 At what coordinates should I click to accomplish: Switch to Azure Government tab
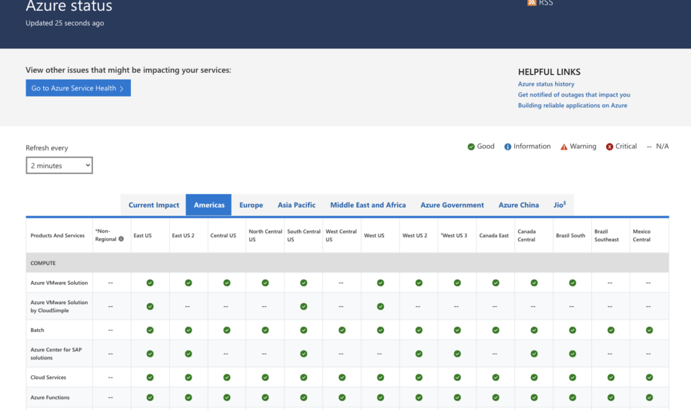(452, 205)
